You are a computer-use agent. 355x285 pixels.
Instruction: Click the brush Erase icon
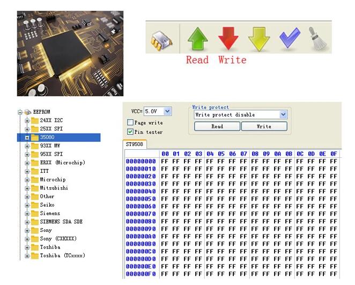tap(317, 39)
